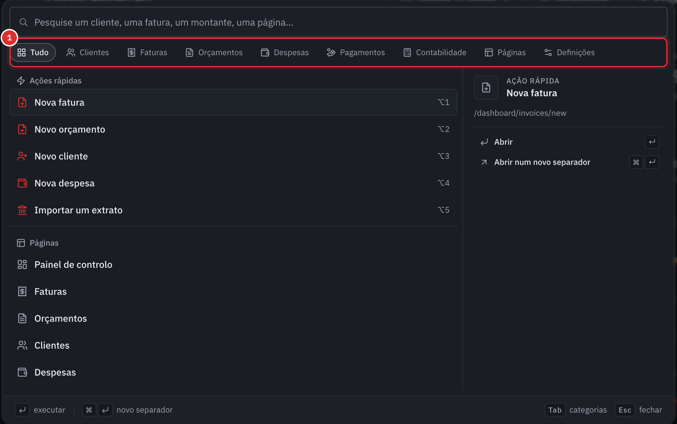Focus the search field for clients and invoices

coord(338,22)
